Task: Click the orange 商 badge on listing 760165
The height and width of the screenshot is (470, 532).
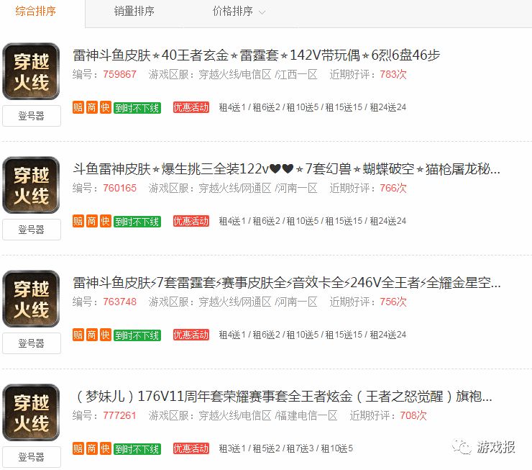Action: [x=91, y=222]
